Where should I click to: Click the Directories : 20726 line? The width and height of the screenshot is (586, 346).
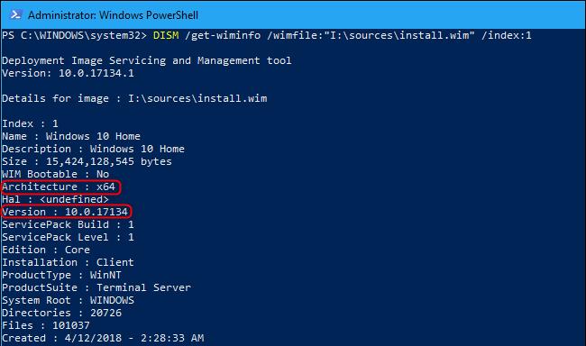tap(61, 313)
